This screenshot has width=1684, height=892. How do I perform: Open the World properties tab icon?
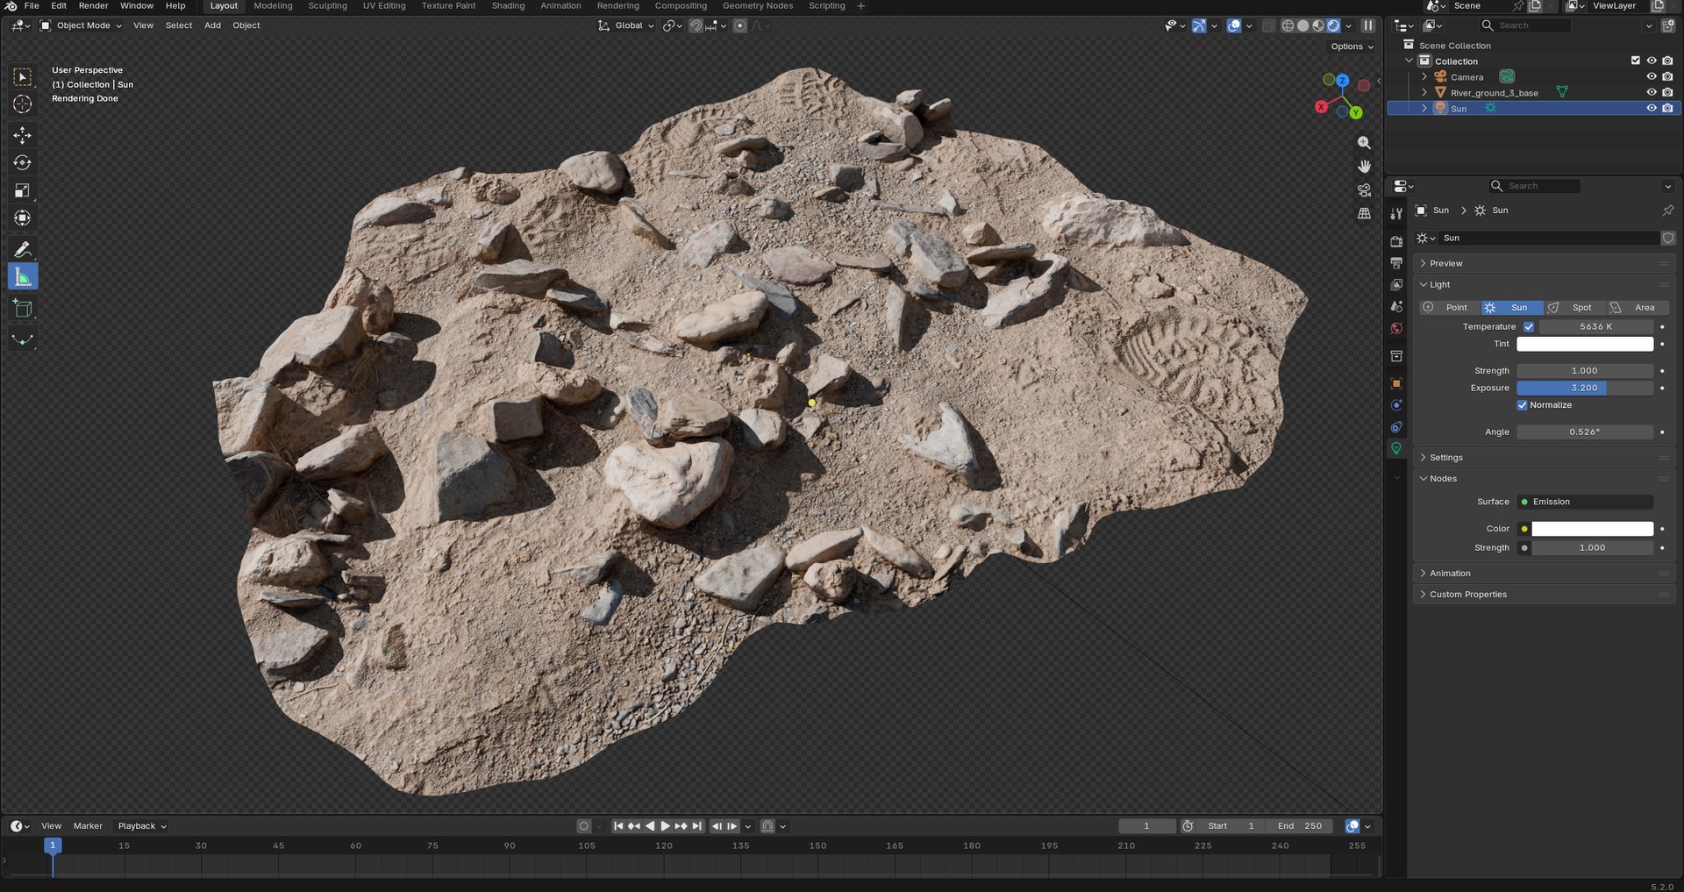click(x=1396, y=328)
